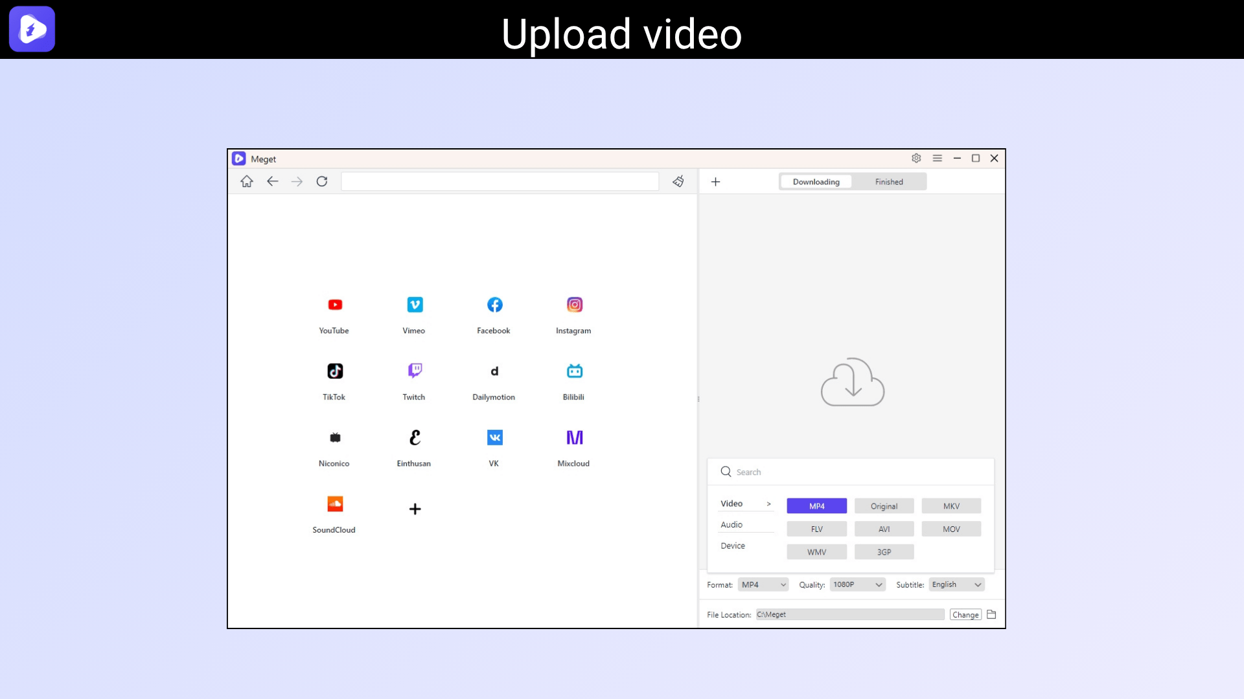Go to browser home page
This screenshot has width=1244, height=699.
[x=247, y=181]
